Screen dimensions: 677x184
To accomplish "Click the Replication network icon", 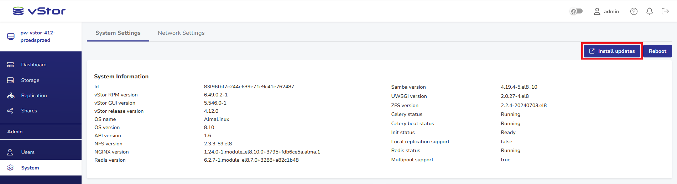I will [x=11, y=96].
